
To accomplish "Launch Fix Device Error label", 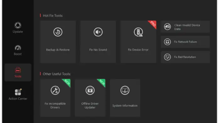I will [x=138, y=50].
